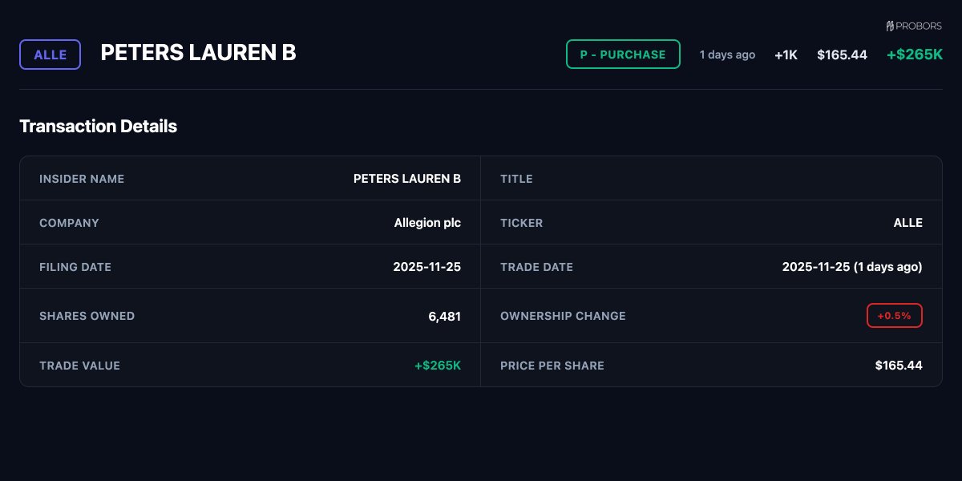The height and width of the screenshot is (481, 962).
Task: Click the trade date value with days ago
Action: pyautogui.click(x=851, y=267)
